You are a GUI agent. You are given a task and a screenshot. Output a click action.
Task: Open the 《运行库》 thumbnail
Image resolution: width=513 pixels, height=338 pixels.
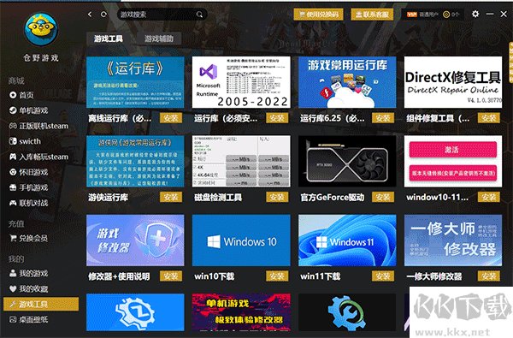pos(135,82)
